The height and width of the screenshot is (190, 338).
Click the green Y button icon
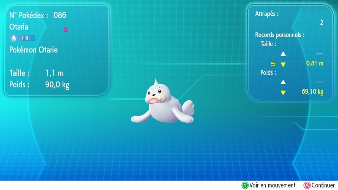click(245, 185)
